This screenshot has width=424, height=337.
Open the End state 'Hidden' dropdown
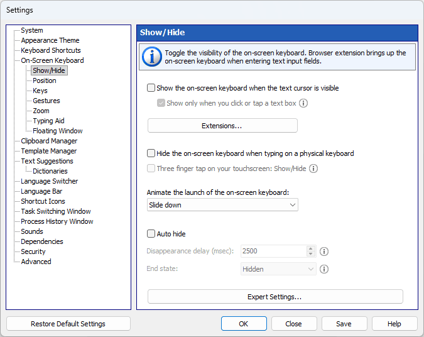point(278,269)
